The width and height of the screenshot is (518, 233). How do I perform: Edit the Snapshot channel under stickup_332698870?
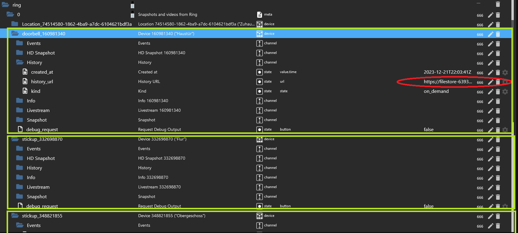pos(490,197)
